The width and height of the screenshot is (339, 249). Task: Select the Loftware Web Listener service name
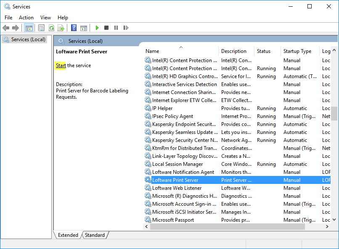[177, 188]
